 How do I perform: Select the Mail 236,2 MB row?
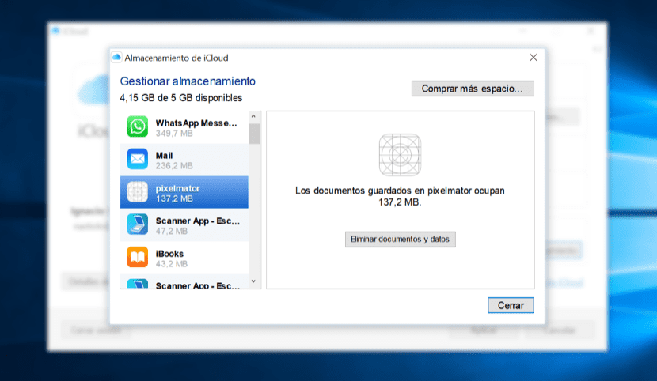point(184,160)
